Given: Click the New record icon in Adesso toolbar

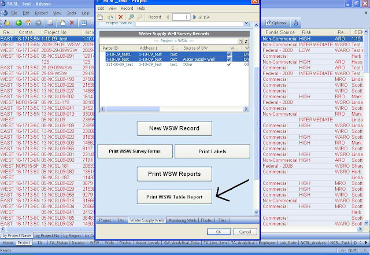Looking at the screenshot, I should [x=62, y=23].
